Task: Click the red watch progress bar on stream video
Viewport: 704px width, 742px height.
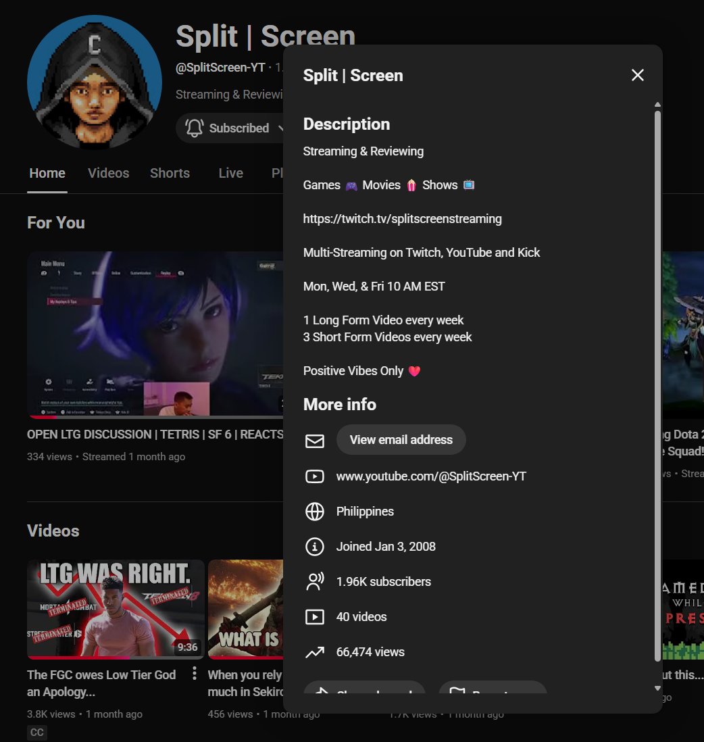Action: point(43,417)
